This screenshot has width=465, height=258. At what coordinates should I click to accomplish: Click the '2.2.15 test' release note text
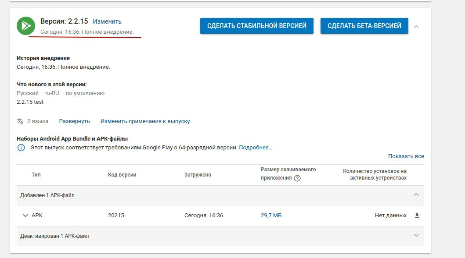[30, 102]
